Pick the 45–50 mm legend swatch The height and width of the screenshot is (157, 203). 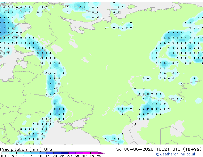click(x=94, y=153)
